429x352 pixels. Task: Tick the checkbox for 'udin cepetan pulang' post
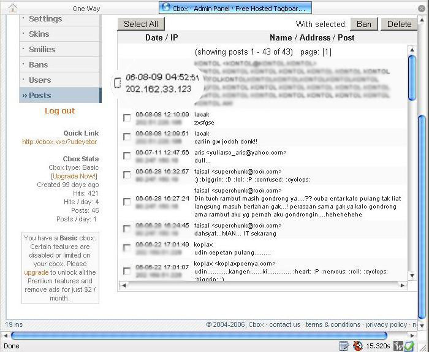127,248
